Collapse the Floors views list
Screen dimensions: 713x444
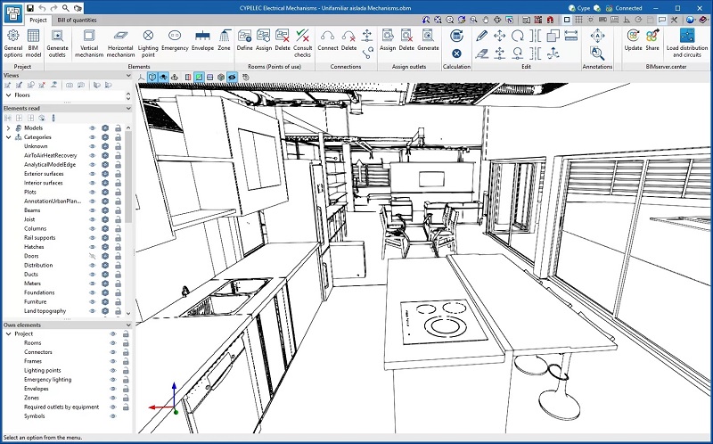point(8,95)
